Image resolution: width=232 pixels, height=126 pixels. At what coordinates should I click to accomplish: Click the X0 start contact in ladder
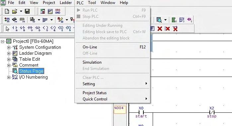pyautogui.click(x=141, y=112)
